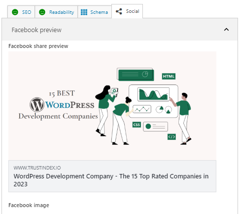The width and height of the screenshot is (239, 214).
Task: Open the Schema tab
Action: [95, 12]
